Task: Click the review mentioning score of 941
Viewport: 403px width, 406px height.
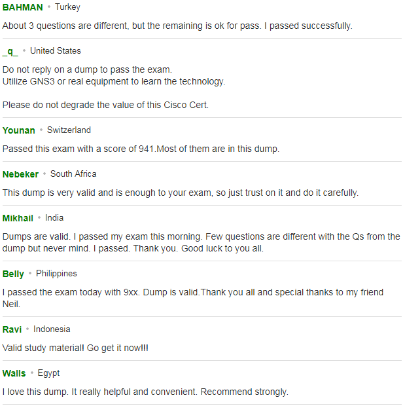Action: coord(141,149)
